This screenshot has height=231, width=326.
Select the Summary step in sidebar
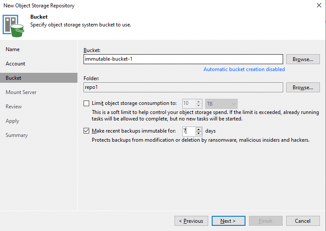click(x=16, y=135)
